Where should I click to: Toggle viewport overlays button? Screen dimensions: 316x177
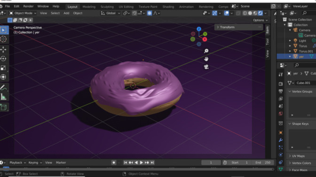227,13
